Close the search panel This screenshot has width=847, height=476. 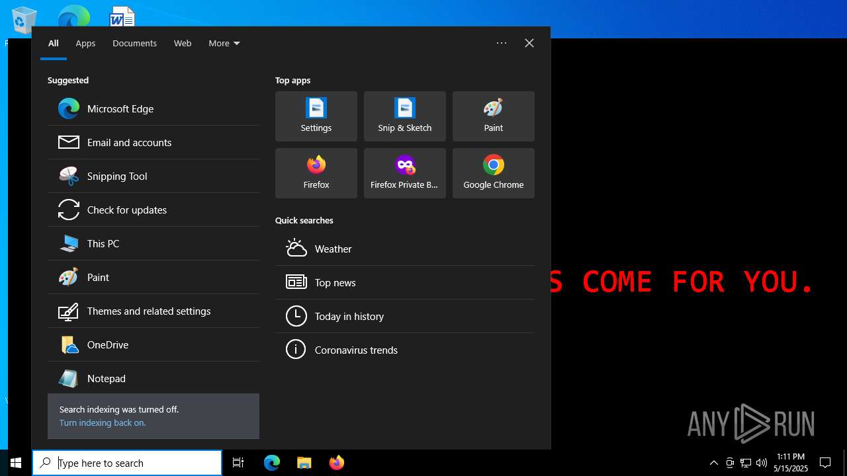pos(529,43)
